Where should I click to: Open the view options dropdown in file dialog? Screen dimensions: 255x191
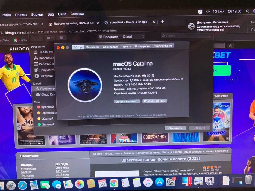point(49,38)
